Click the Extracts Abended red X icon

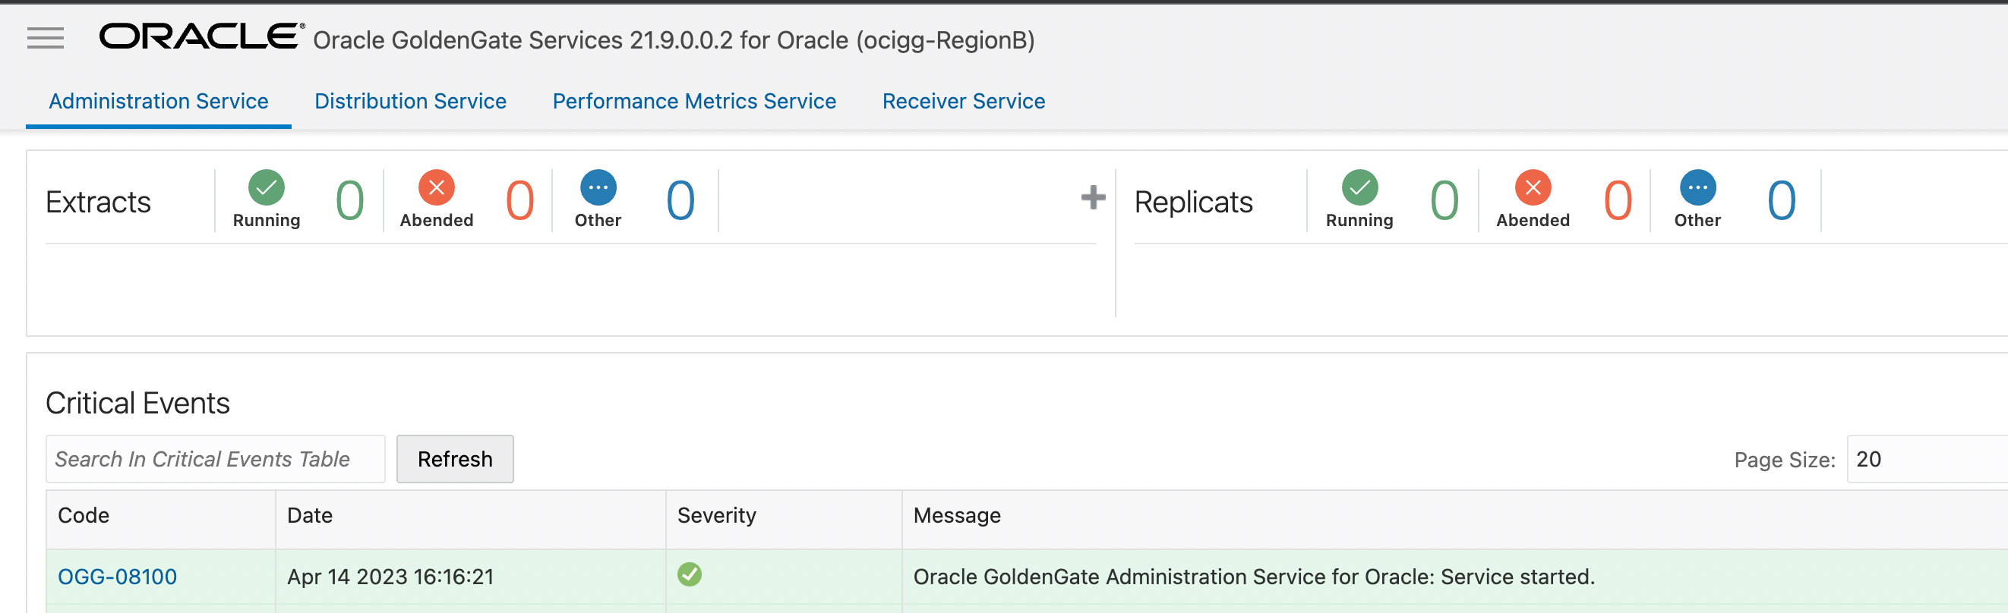pos(437,187)
